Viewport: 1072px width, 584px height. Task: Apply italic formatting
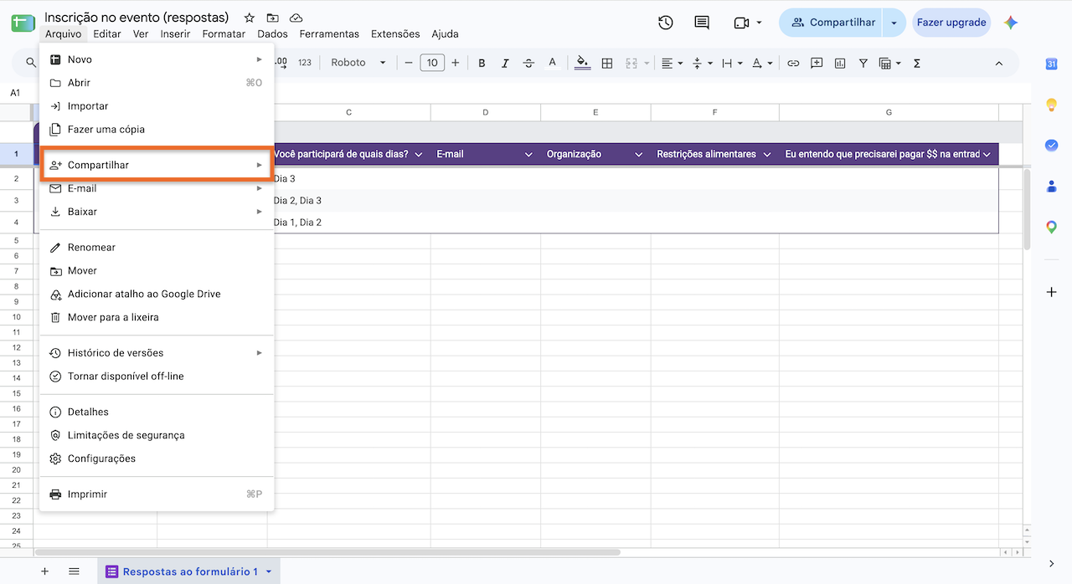(x=505, y=63)
